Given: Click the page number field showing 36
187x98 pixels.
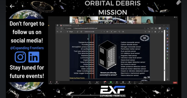Looking at the screenshot, I should pos(111,32).
